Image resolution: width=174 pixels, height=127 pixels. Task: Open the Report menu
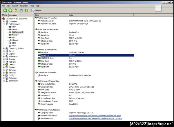(15, 6)
